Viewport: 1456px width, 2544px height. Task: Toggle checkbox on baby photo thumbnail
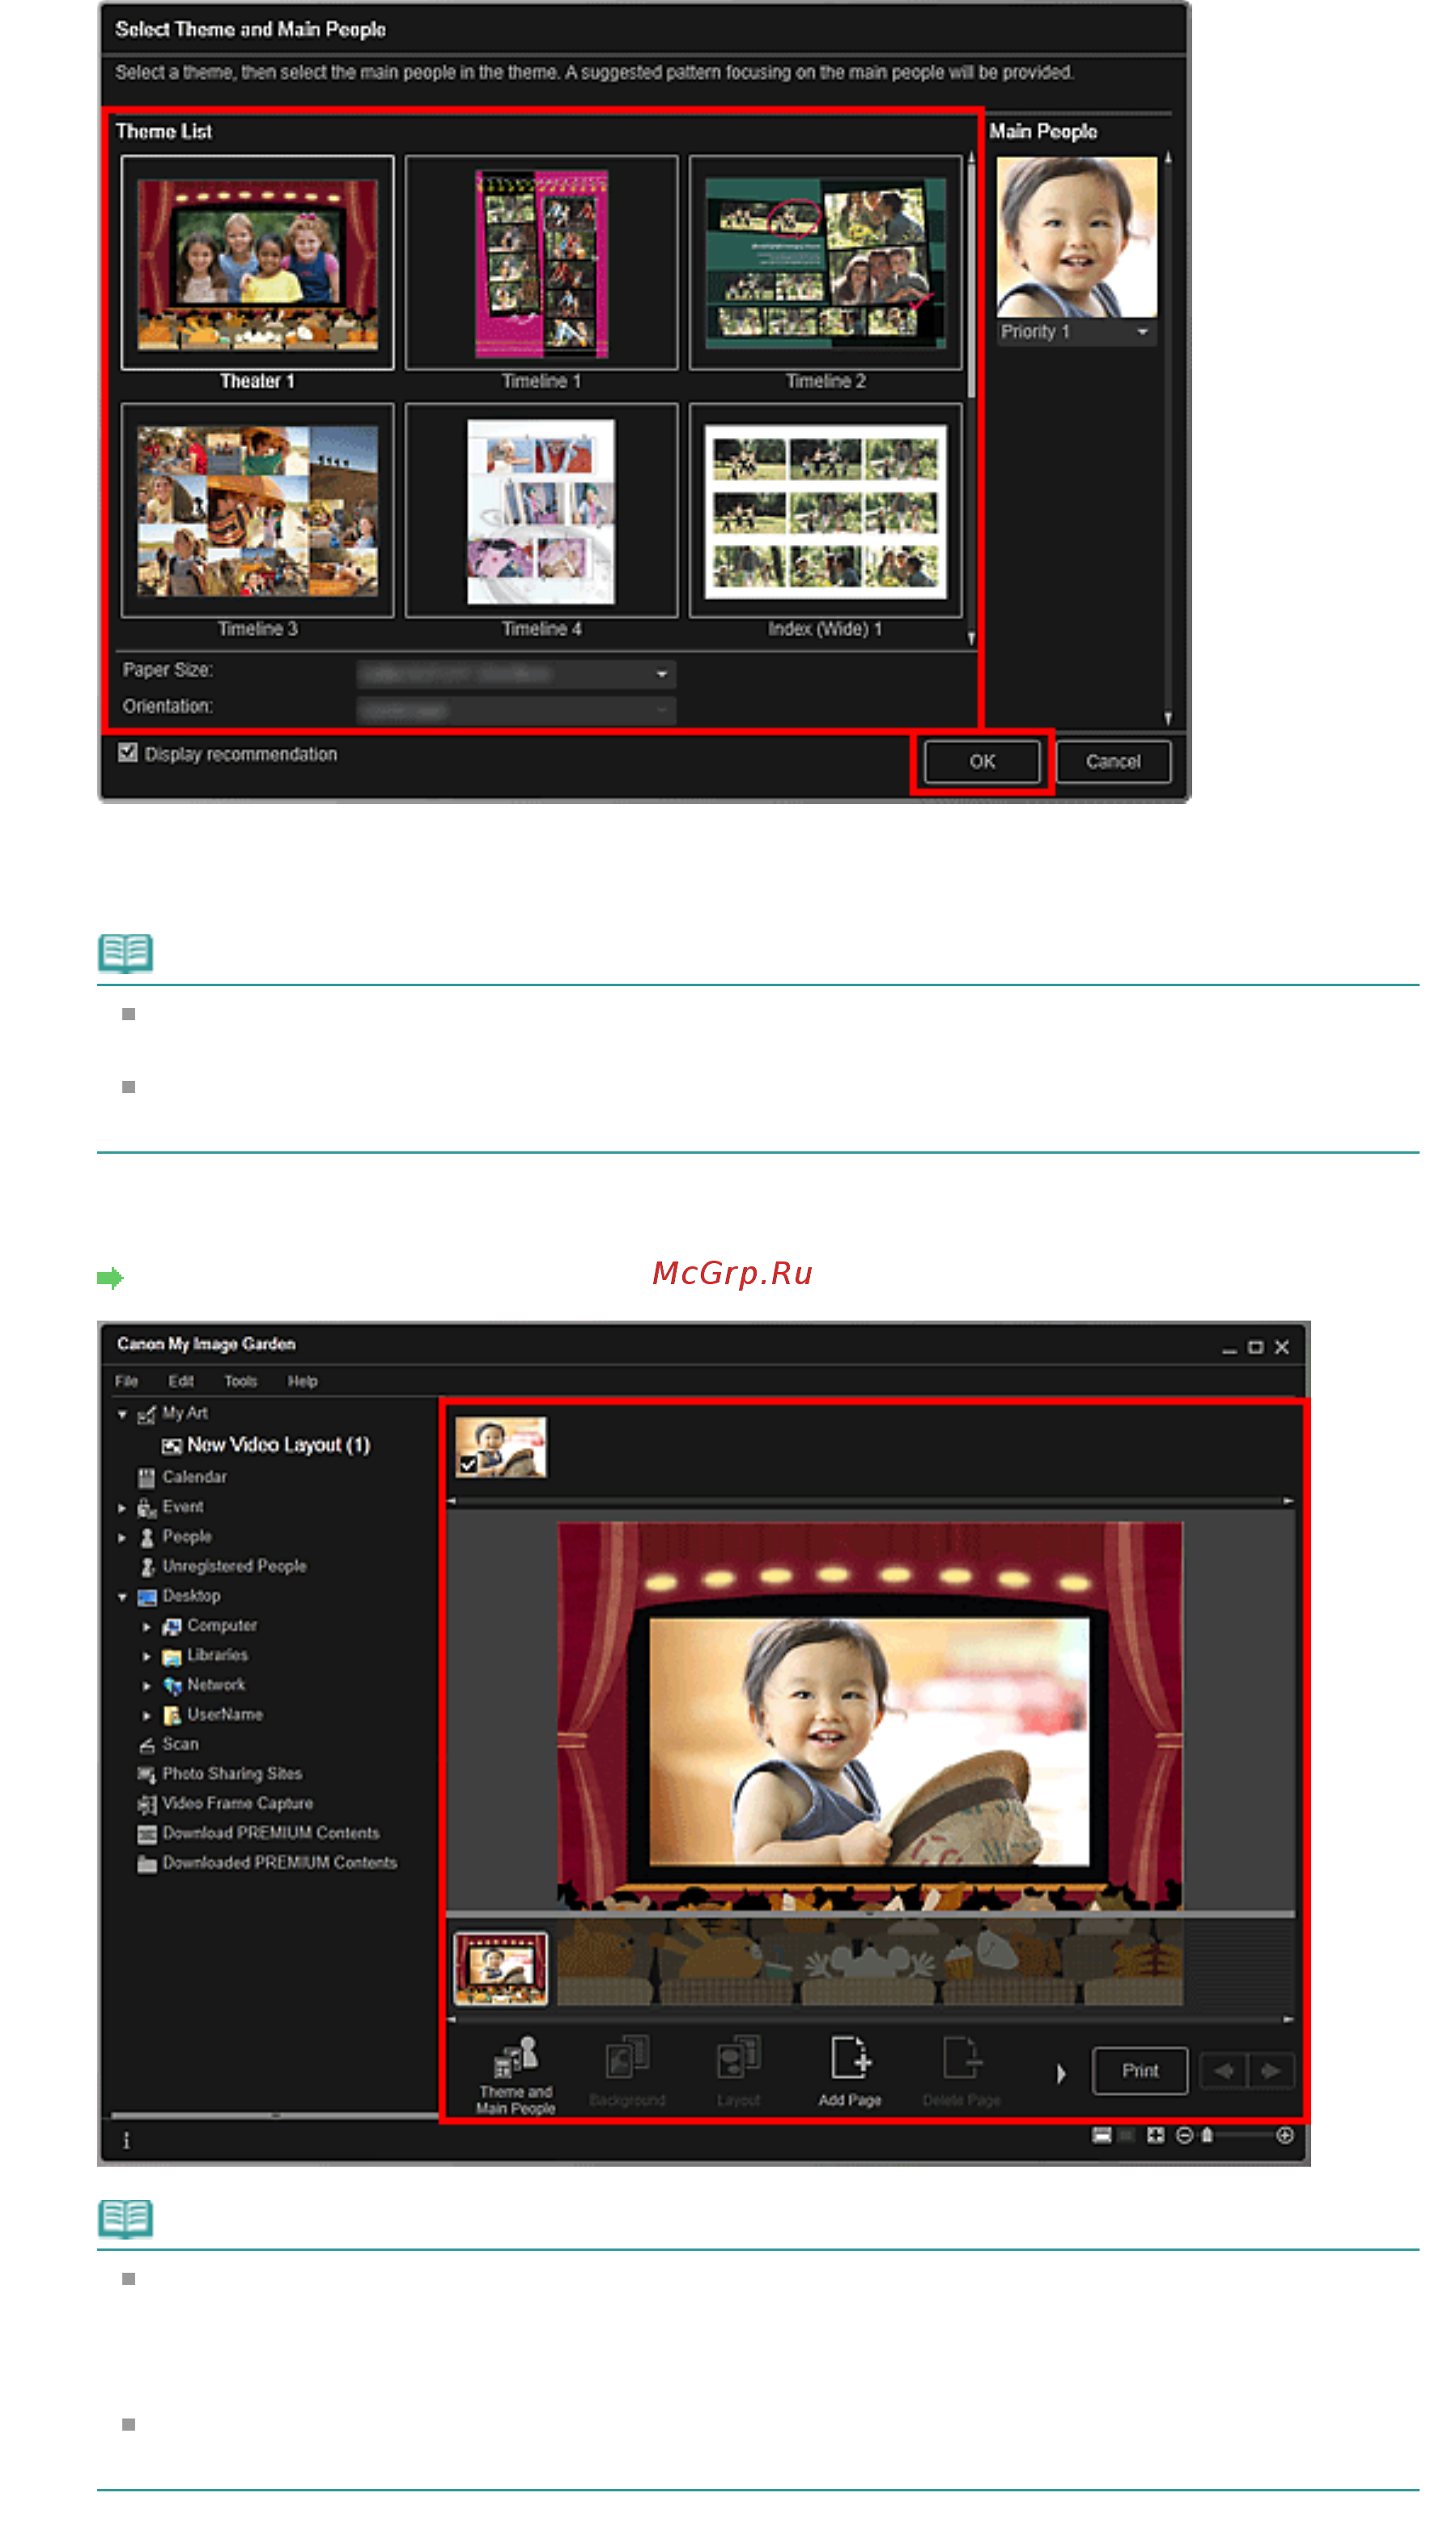tap(468, 1466)
